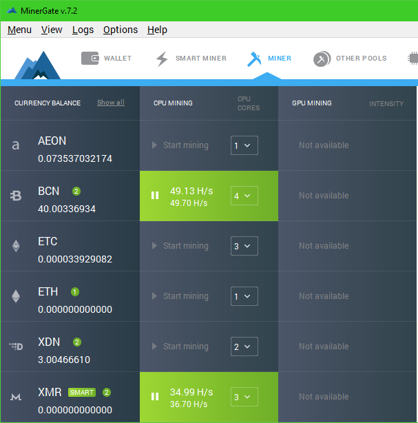Click XMR hashrate 34.99 H/s
The height and width of the screenshot is (423, 418).
click(191, 392)
